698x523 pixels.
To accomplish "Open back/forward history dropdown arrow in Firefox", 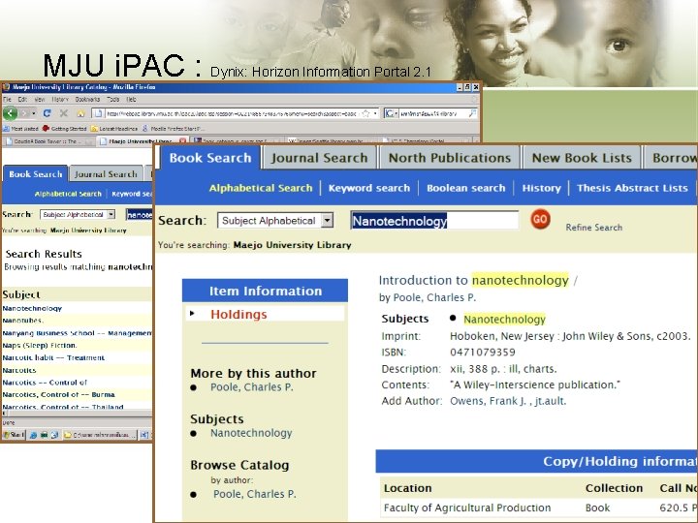I will coord(33,113).
